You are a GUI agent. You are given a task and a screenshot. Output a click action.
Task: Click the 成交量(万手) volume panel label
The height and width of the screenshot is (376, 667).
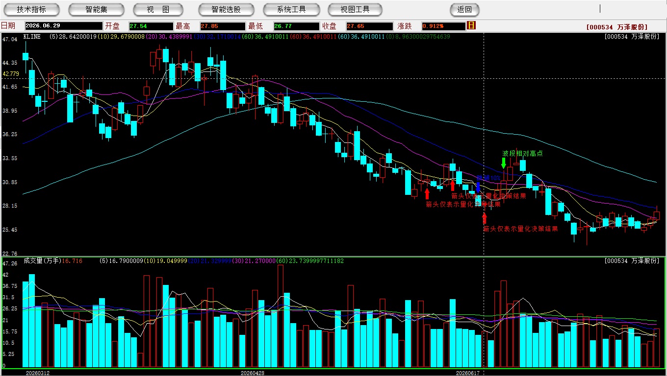[42, 261]
